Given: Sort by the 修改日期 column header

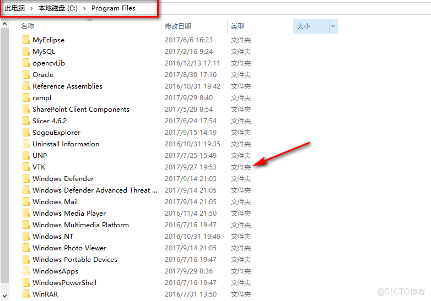Looking at the screenshot, I should [x=178, y=26].
